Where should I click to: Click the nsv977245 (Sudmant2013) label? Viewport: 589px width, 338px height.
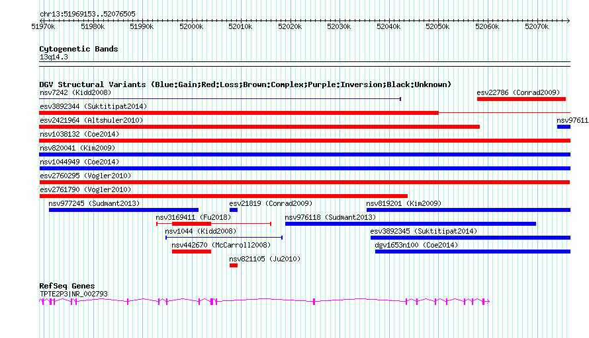94,203
